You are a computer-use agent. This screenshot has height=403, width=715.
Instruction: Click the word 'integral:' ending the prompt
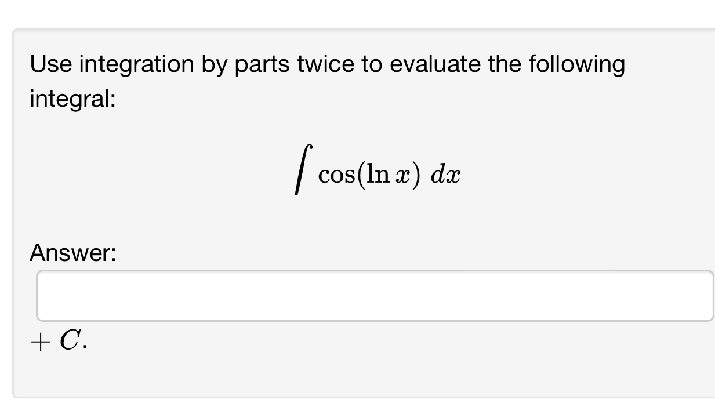pos(72,99)
